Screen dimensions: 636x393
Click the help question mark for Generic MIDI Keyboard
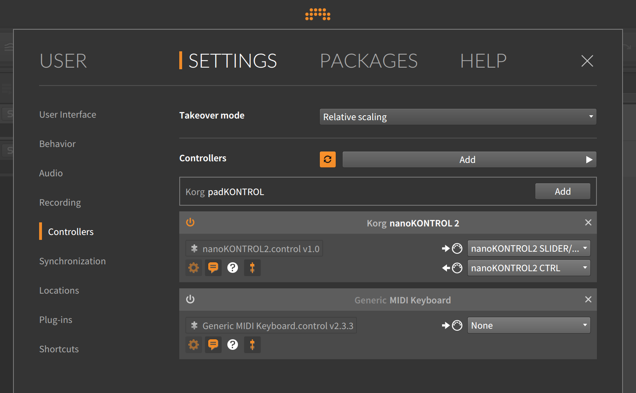coord(233,345)
